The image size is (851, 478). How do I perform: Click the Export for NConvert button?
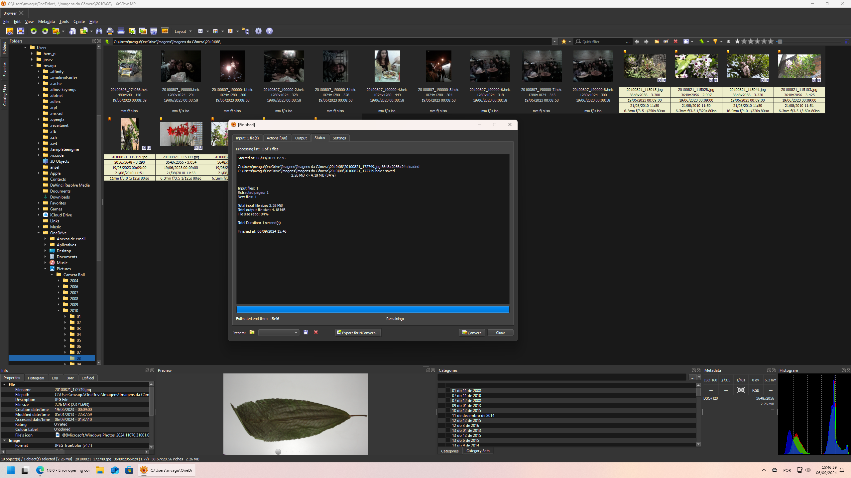click(x=358, y=333)
